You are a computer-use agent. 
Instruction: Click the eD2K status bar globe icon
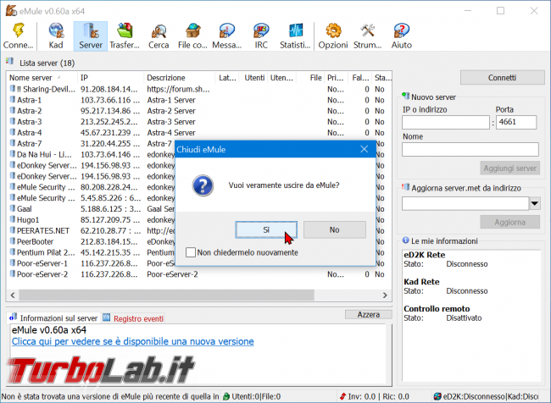[437, 396]
